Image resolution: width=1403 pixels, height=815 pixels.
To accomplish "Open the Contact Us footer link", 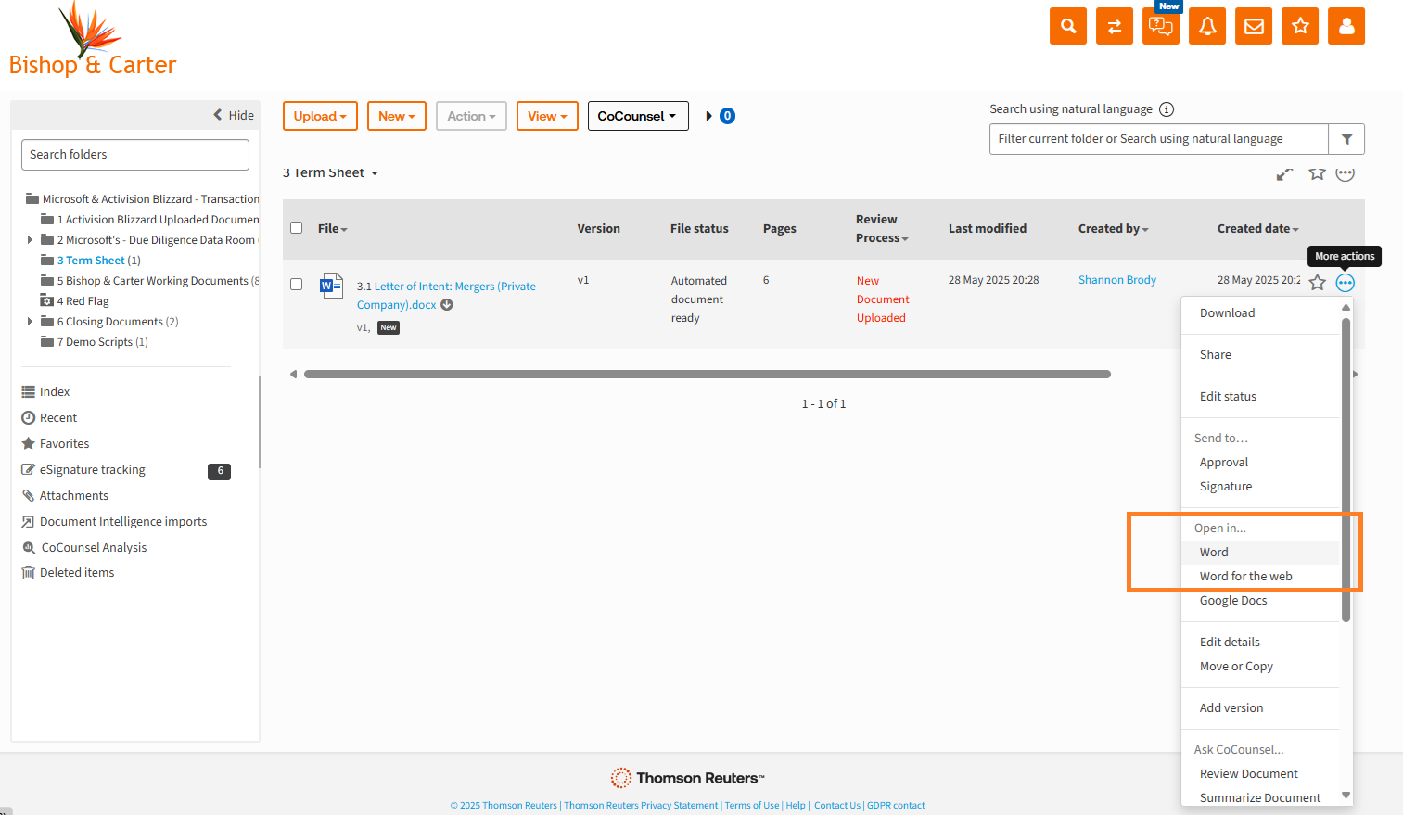I will [x=837, y=806].
